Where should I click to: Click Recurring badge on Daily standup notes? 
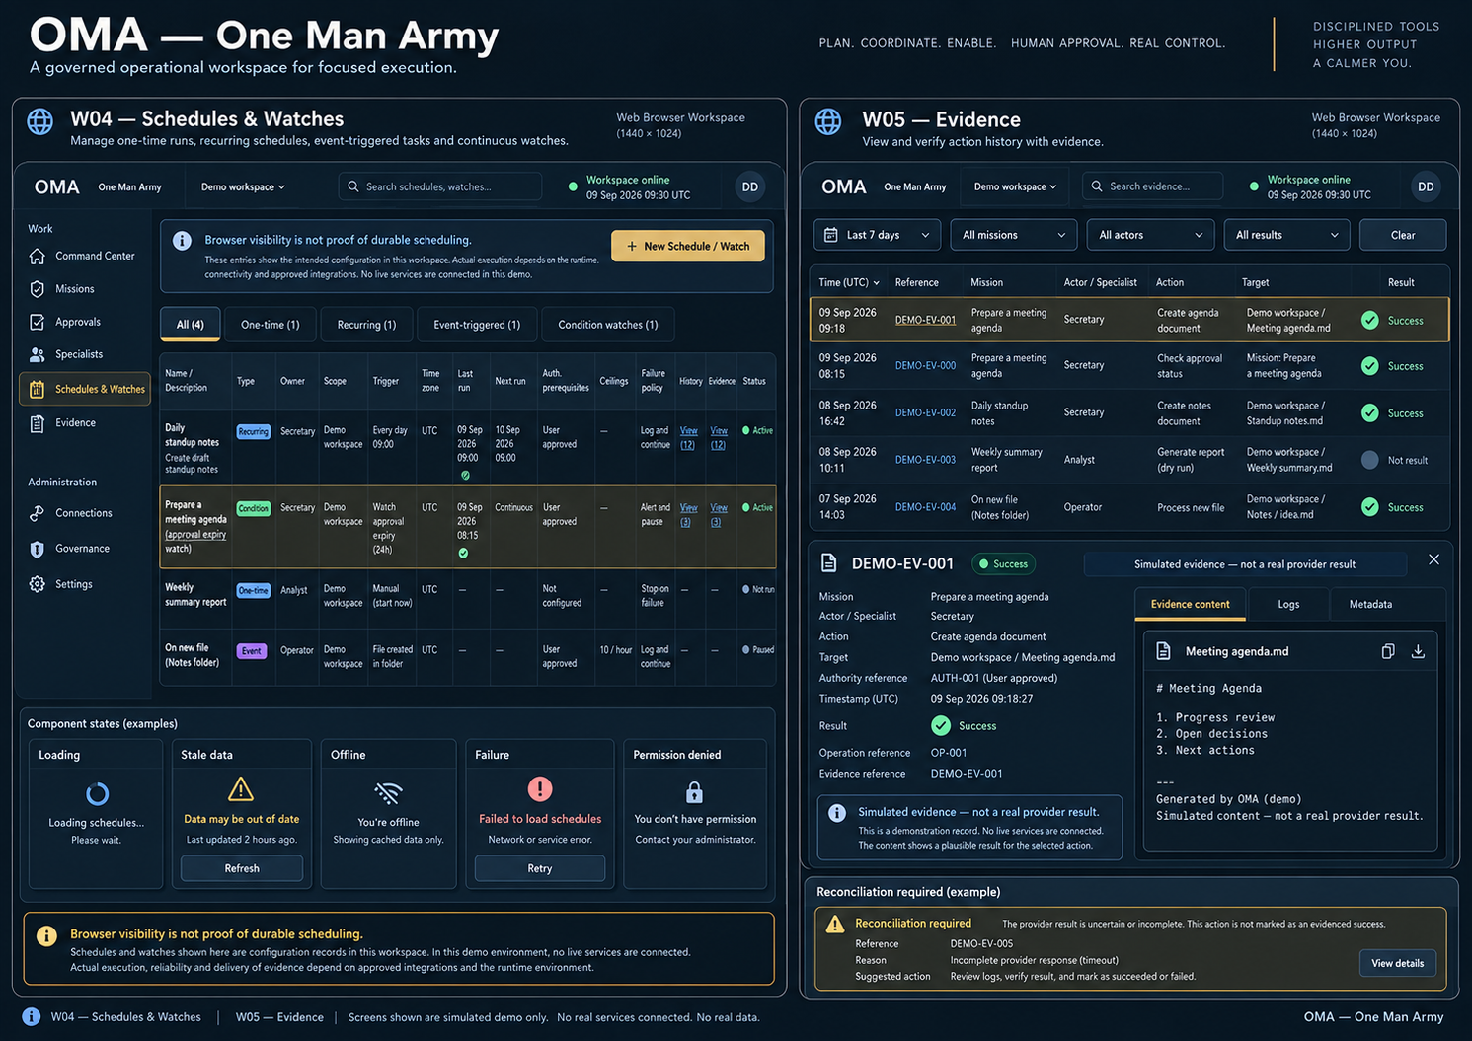[x=253, y=432]
